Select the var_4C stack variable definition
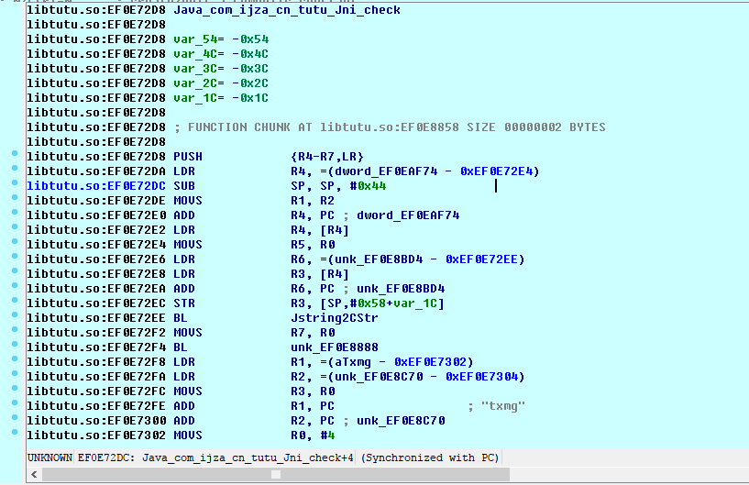The image size is (749, 485). [x=221, y=54]
